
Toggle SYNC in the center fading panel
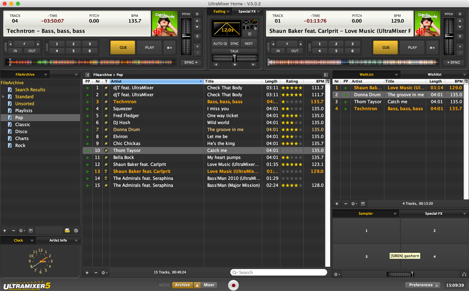tap(234, 43)
